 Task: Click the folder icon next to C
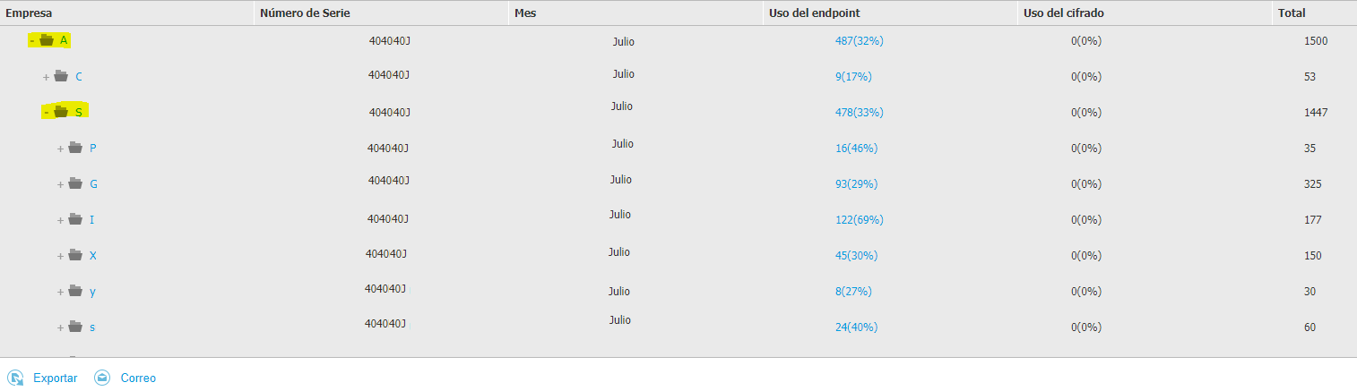coord(61,76)
